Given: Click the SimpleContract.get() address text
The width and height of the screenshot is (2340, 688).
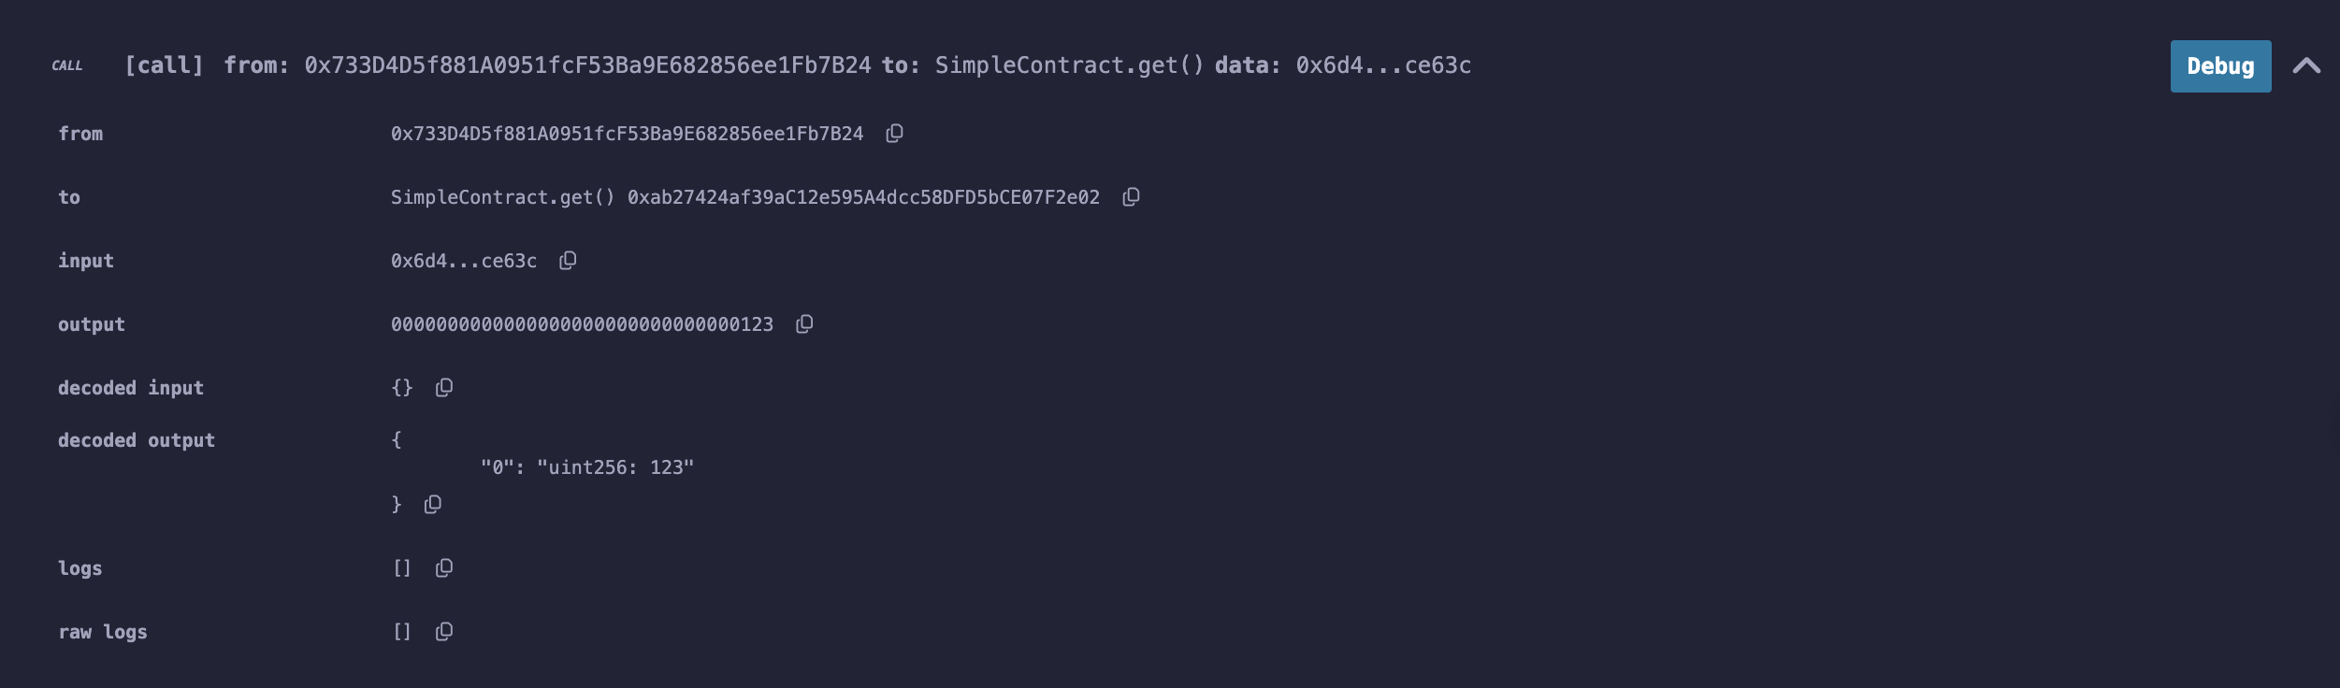Looking at the screenshot, I should click(x=744, y=197).
